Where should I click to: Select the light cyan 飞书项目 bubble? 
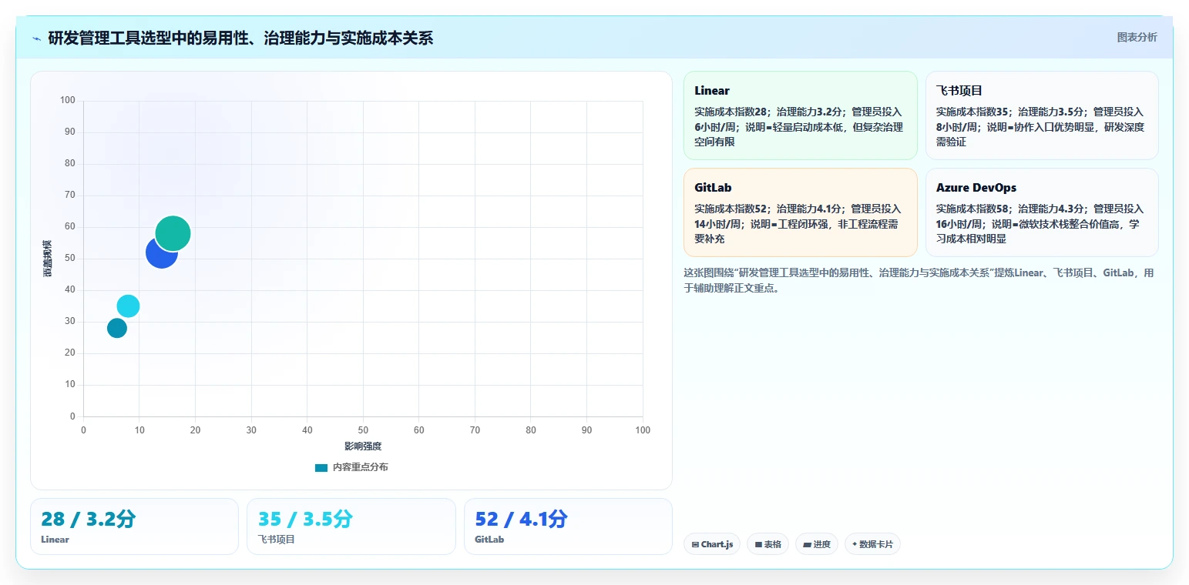[x=128, y=306]
